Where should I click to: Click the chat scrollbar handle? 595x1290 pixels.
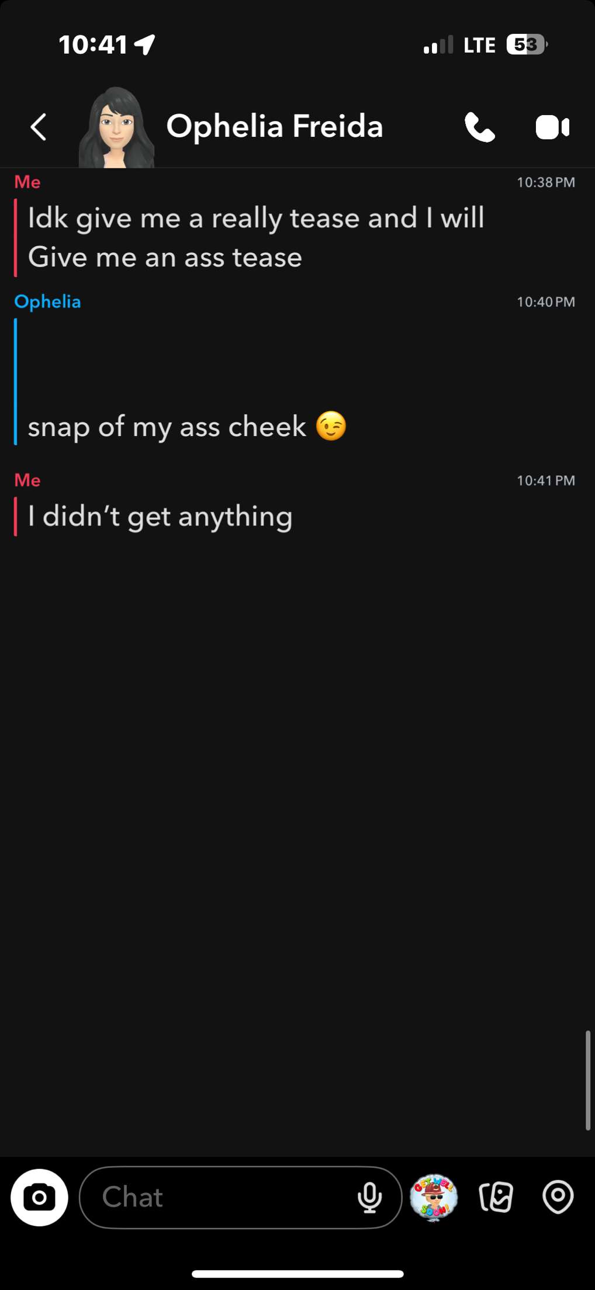click(x=587, y=1081)
